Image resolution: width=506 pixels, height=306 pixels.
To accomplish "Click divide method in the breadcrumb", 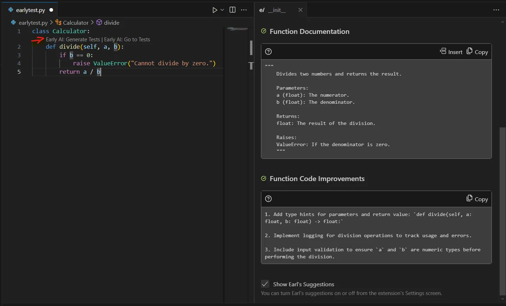I will pyautogui.click(x=111, y=23).
